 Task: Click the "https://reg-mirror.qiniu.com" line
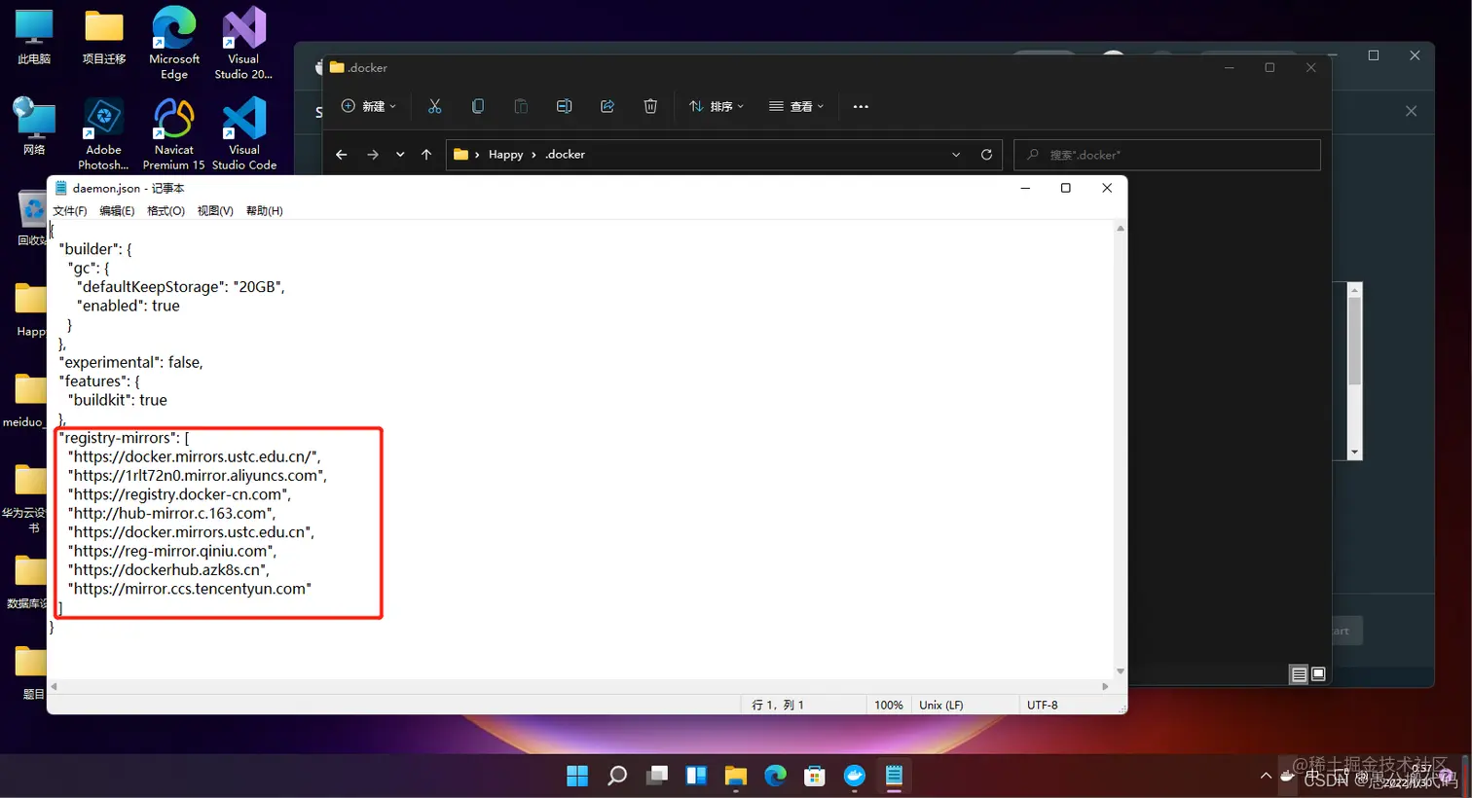[x=172, y=551]
